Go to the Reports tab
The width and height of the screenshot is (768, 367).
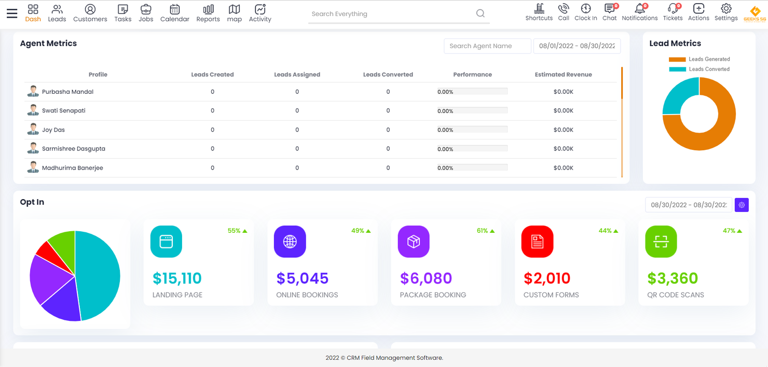tap(208, 13)
